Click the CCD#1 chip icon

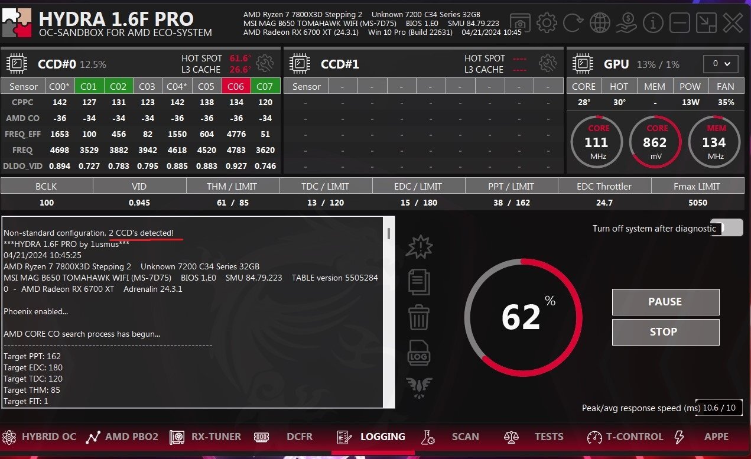point(301,63)
